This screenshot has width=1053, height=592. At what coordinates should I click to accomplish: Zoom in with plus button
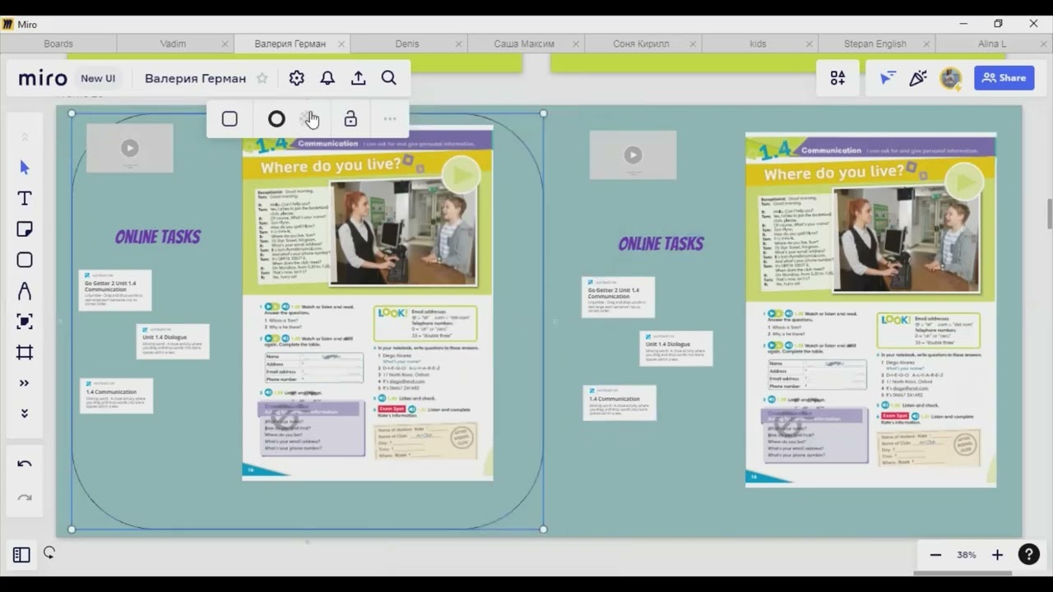click(997, 555)
